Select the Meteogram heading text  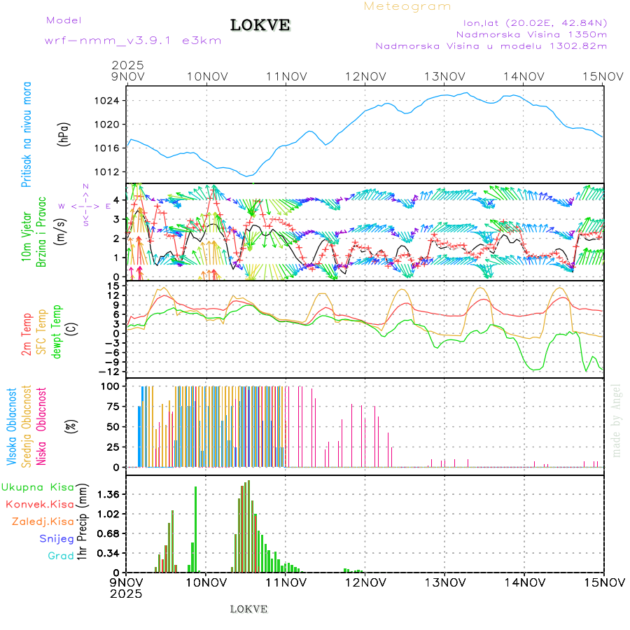[x=407, y=6]
